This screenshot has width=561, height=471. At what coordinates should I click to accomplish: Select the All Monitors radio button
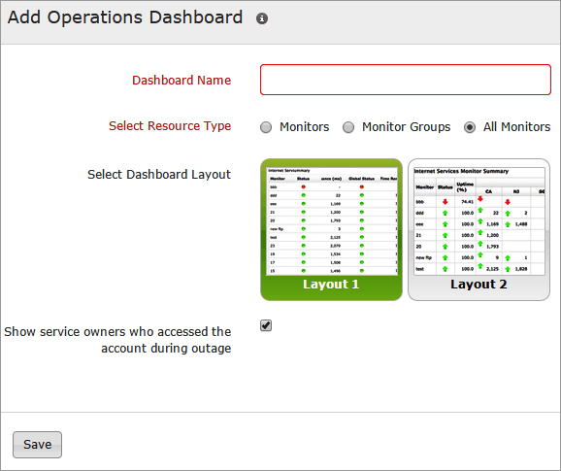point(470,127)
